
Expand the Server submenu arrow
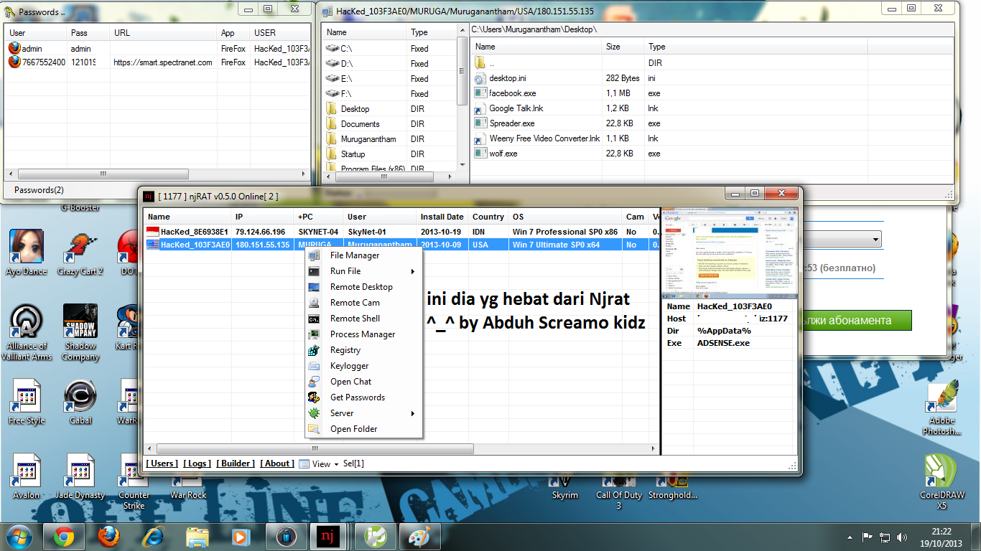click(413, 413)
